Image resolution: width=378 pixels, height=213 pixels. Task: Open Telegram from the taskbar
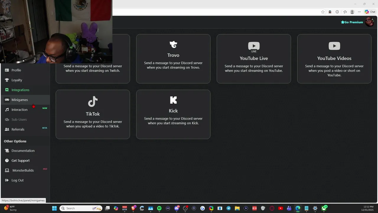[x=229, y=208]
